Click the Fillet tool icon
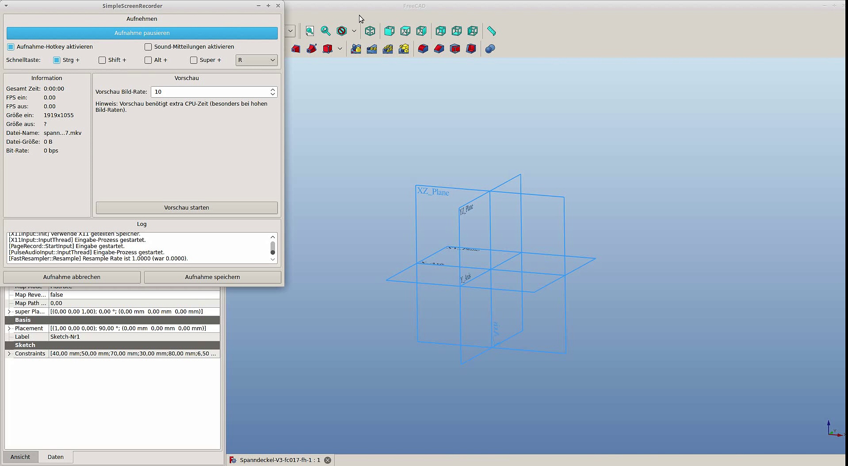Screen dimensions: 848x466 coord(423,49)
